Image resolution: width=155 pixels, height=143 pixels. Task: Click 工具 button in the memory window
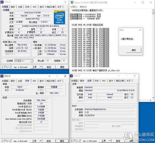(34, 141)
